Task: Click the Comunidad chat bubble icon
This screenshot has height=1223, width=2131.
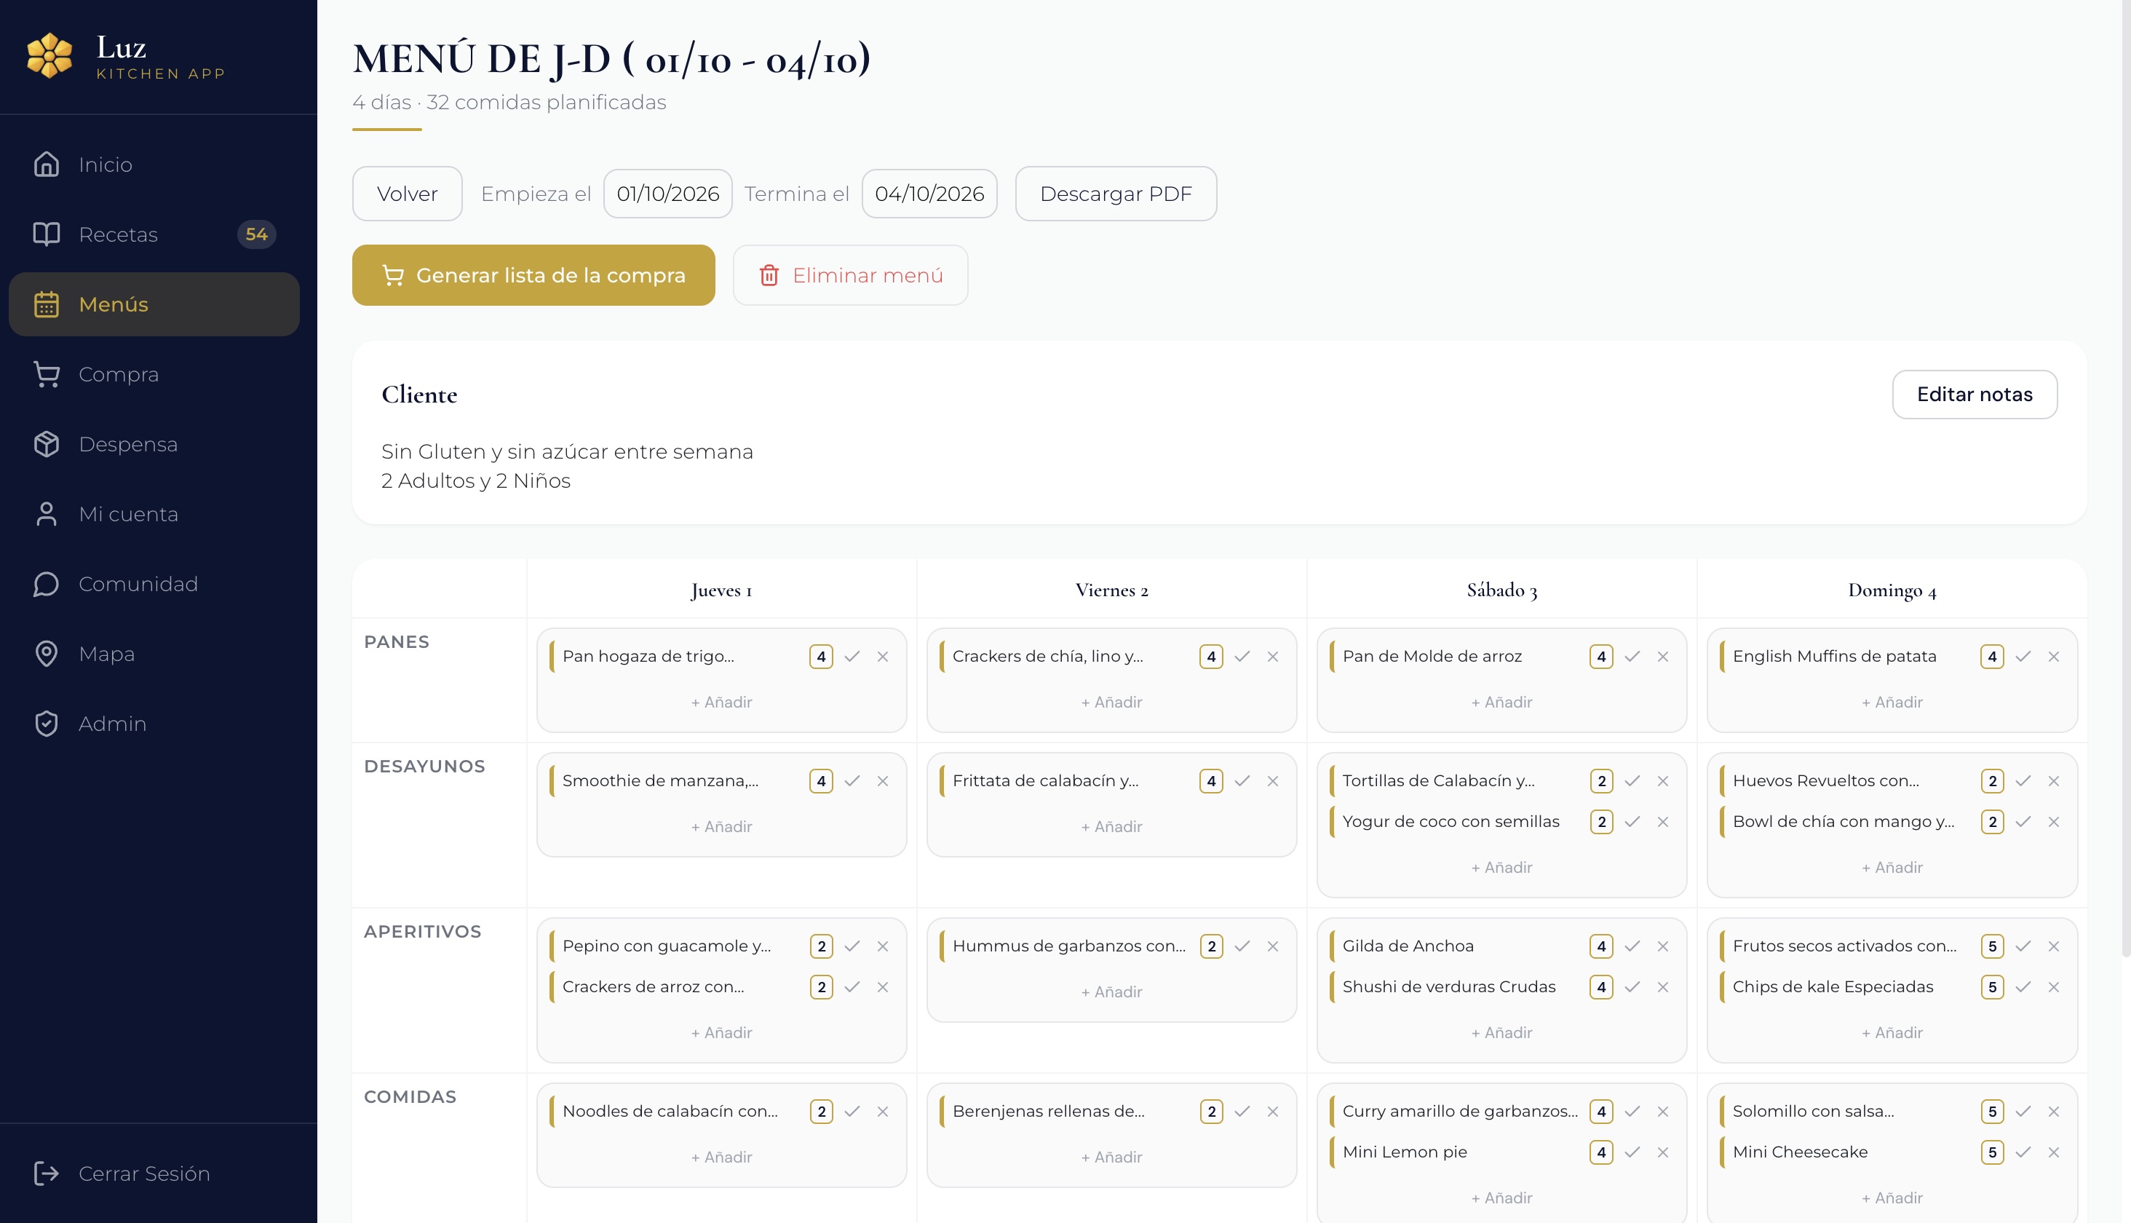Action: click(x=46, y=584)
